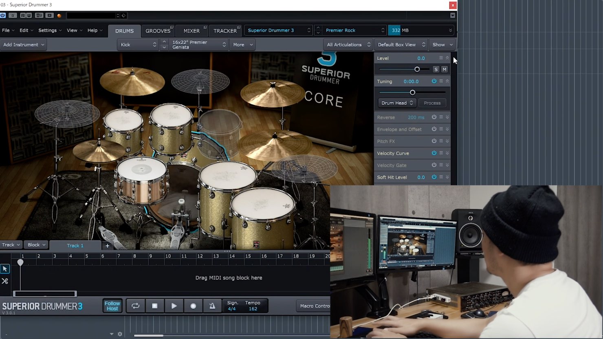This screenshot has height=339, width=603.
Task: Click the Follow Host button
Action: click(x=112, y=306)
